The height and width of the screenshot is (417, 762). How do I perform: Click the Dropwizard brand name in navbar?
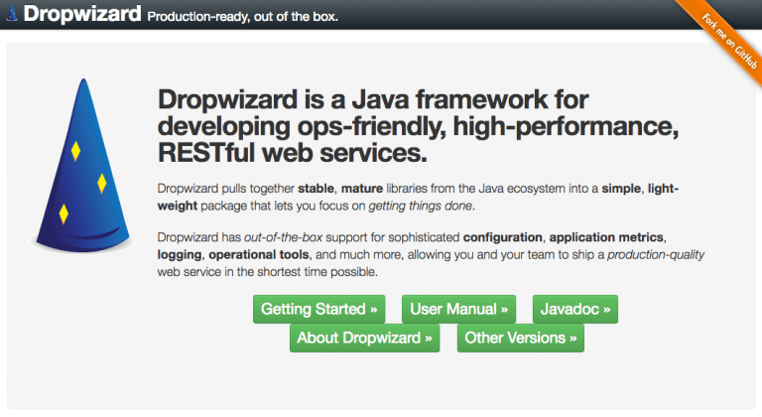coord(81,15)
